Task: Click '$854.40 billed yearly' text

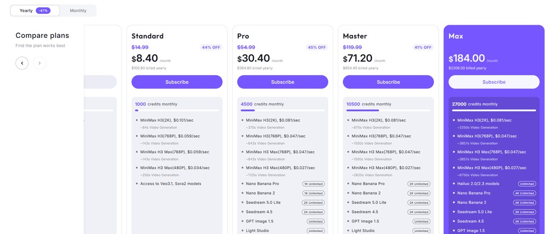Action: tap(360, 68)
